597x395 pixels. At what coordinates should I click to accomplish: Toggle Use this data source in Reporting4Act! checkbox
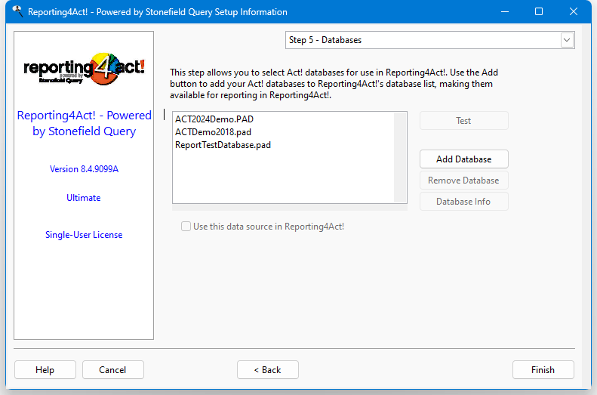pyautogui.click(x=186, y=227)
